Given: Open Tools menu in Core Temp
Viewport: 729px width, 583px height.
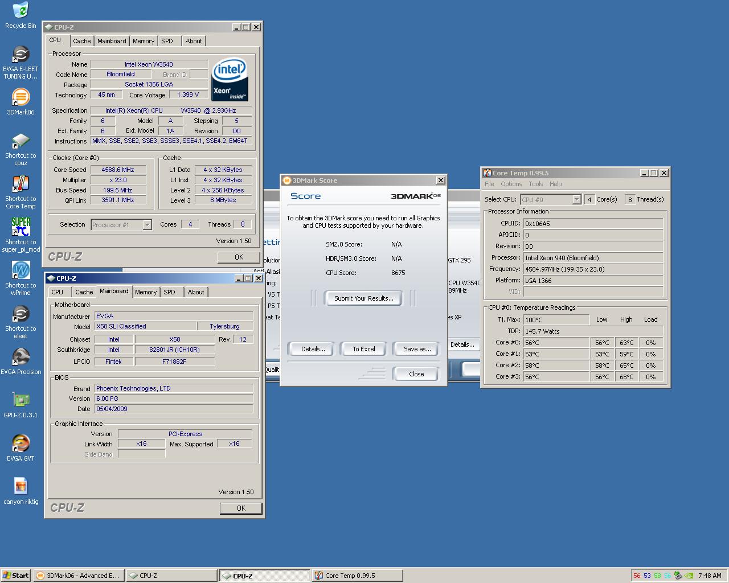Looking at the screenshot, I should (x=535, y=184).
